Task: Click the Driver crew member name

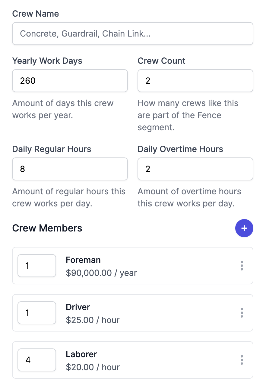Action: click(x=78, y=307)
